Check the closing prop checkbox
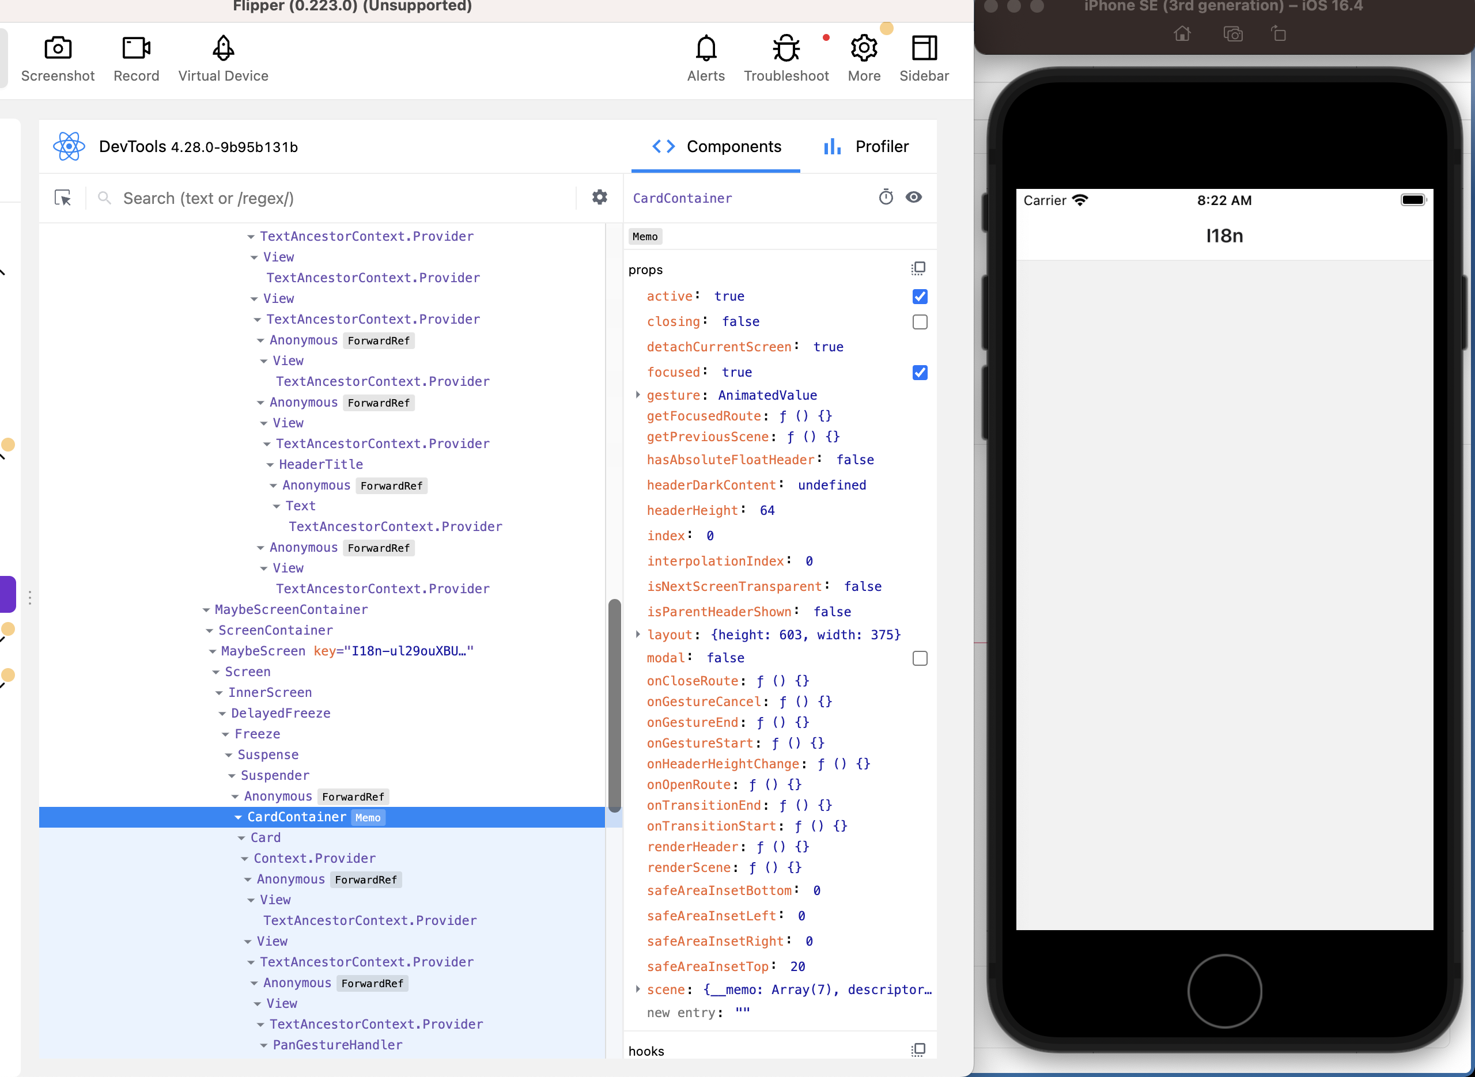1475x1077 pixels. tap(920, 322)
